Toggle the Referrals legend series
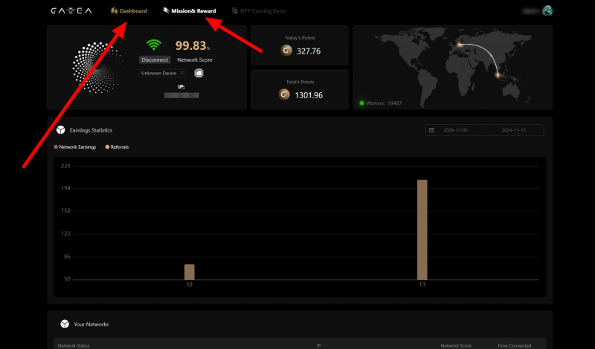This screenshot has height=349, width=595. 117,147
